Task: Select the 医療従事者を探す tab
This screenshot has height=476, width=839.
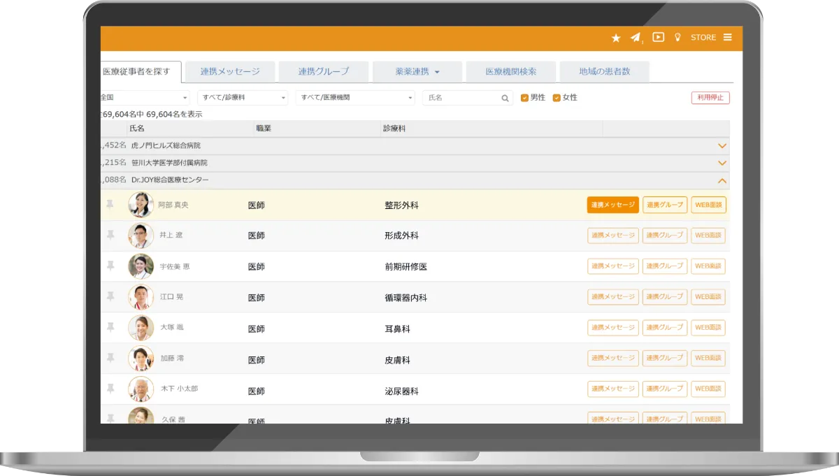Action: click(141, 71)
